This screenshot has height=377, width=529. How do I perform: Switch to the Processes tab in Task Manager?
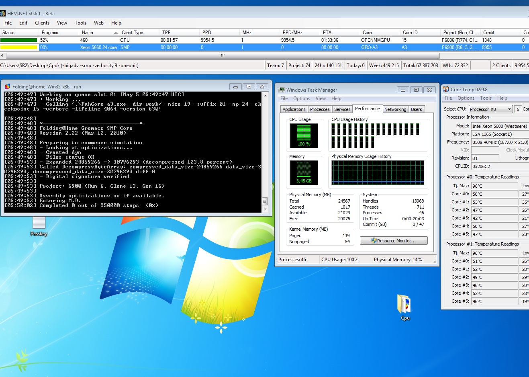pyautogui.click(x=320, y=109)
